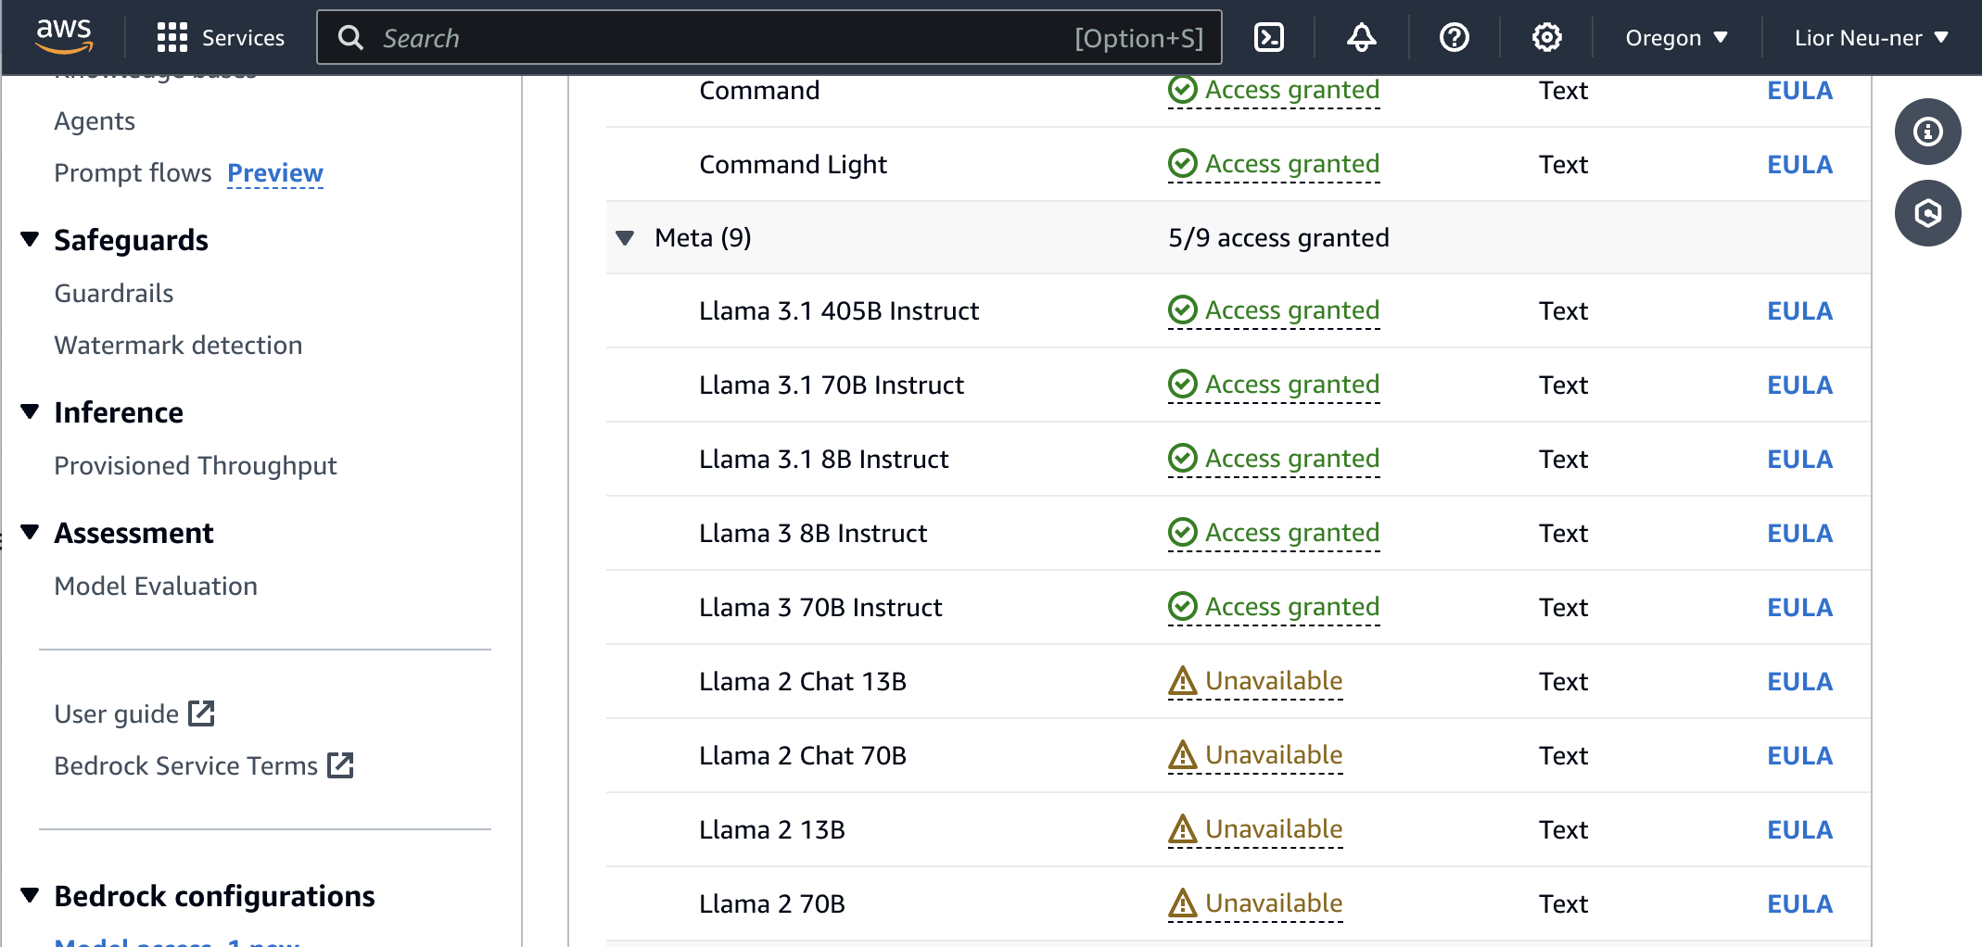The height and width of the screenshot is (947, 1982).
Task: Open EULA for Llama 2 70B
Action: pos(1799,903)
